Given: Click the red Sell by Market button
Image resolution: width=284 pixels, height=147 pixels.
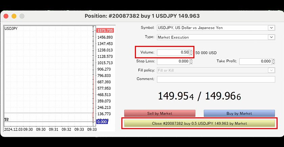Looking at the screenshot, I should point(160,113).
